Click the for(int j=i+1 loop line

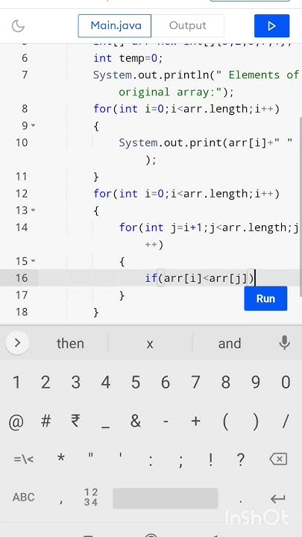pos(209,227)
